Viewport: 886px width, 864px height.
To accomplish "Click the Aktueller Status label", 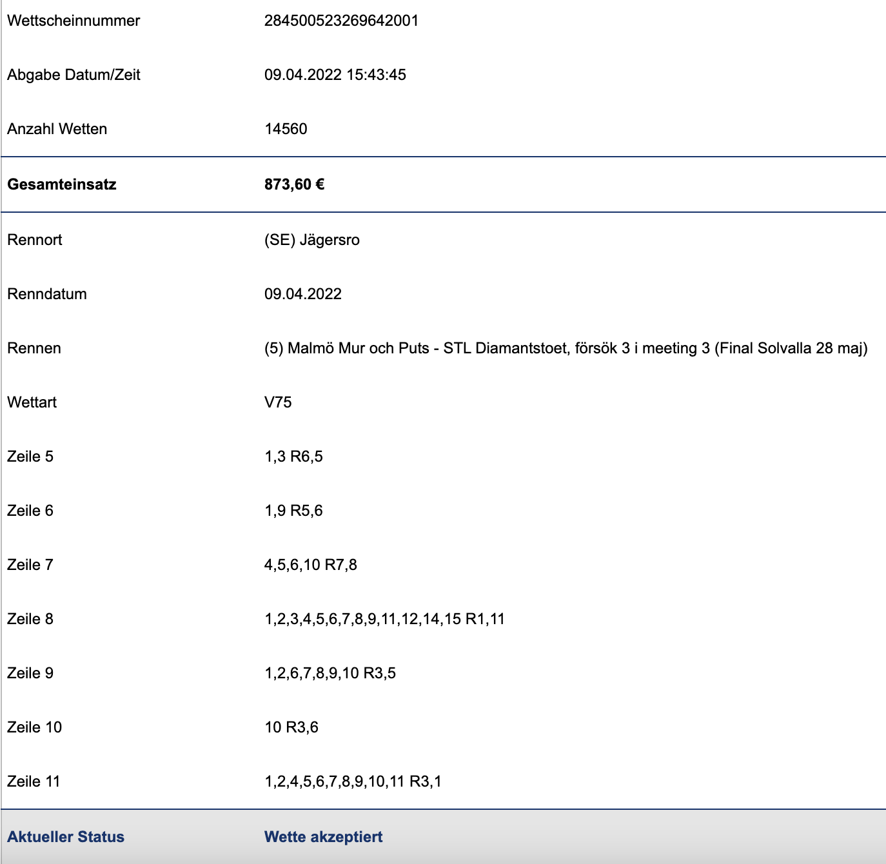I will (66, 837).
